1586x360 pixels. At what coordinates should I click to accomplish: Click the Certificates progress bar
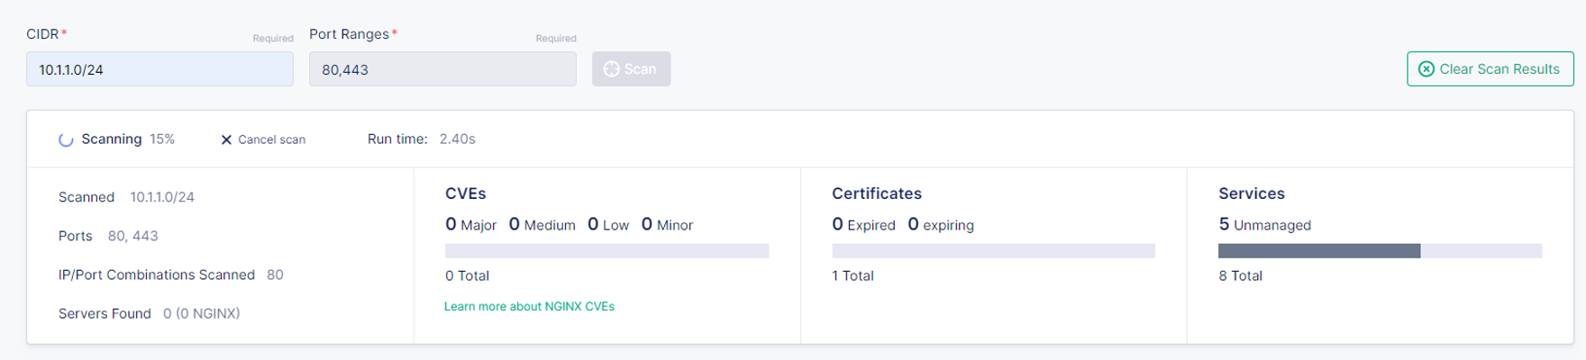point(993,251)
